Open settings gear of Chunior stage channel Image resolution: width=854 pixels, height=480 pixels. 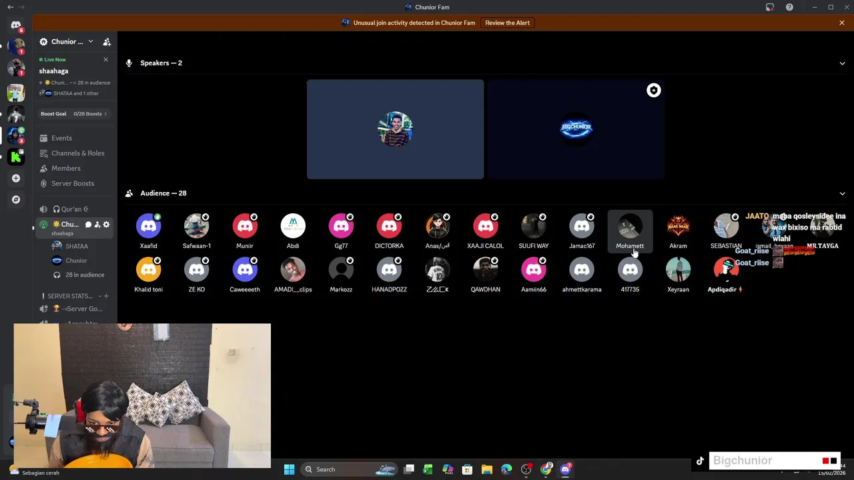[x=106, y=225]
